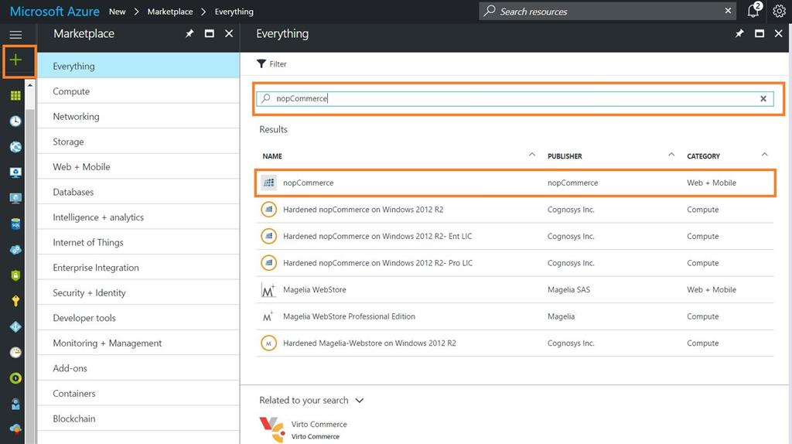The width and height of the screenshot is (792, 444).
Task: Open the notifications bell
Action: pyautogui.click(x=753, y=12)
